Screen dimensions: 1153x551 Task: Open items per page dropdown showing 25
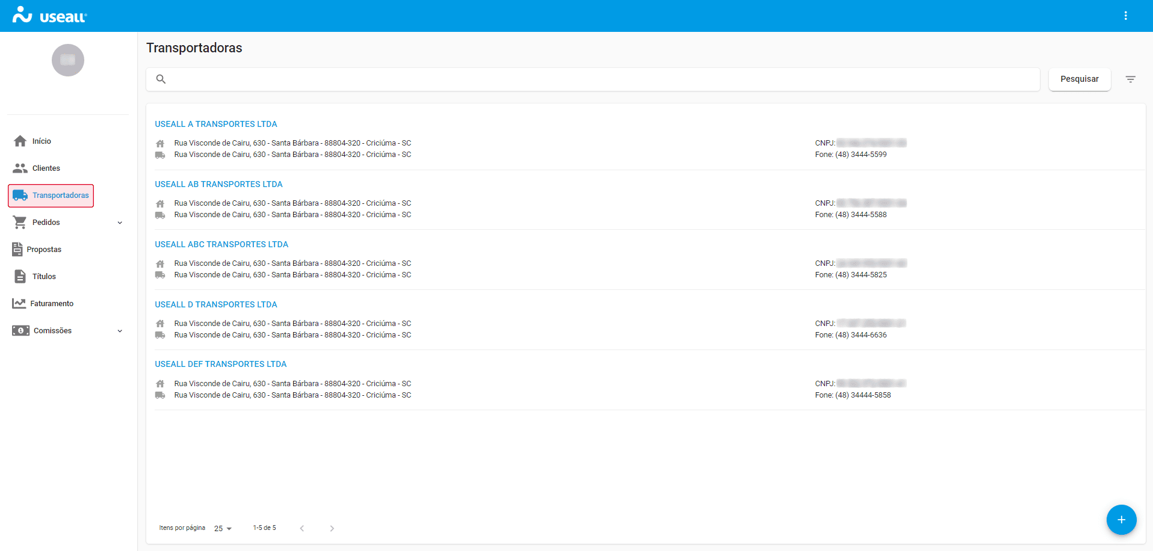[223, 528]
